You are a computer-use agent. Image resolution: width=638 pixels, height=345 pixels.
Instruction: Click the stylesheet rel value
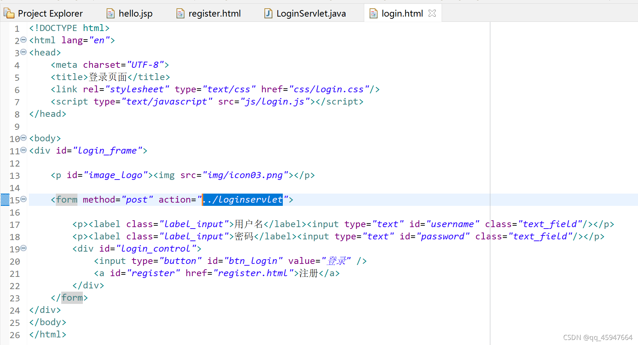point(137,89)
